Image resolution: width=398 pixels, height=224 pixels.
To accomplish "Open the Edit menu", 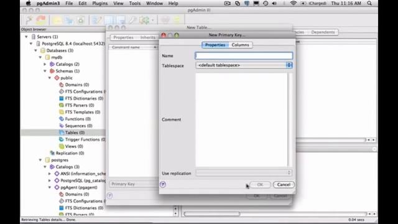I will point(82,3).
